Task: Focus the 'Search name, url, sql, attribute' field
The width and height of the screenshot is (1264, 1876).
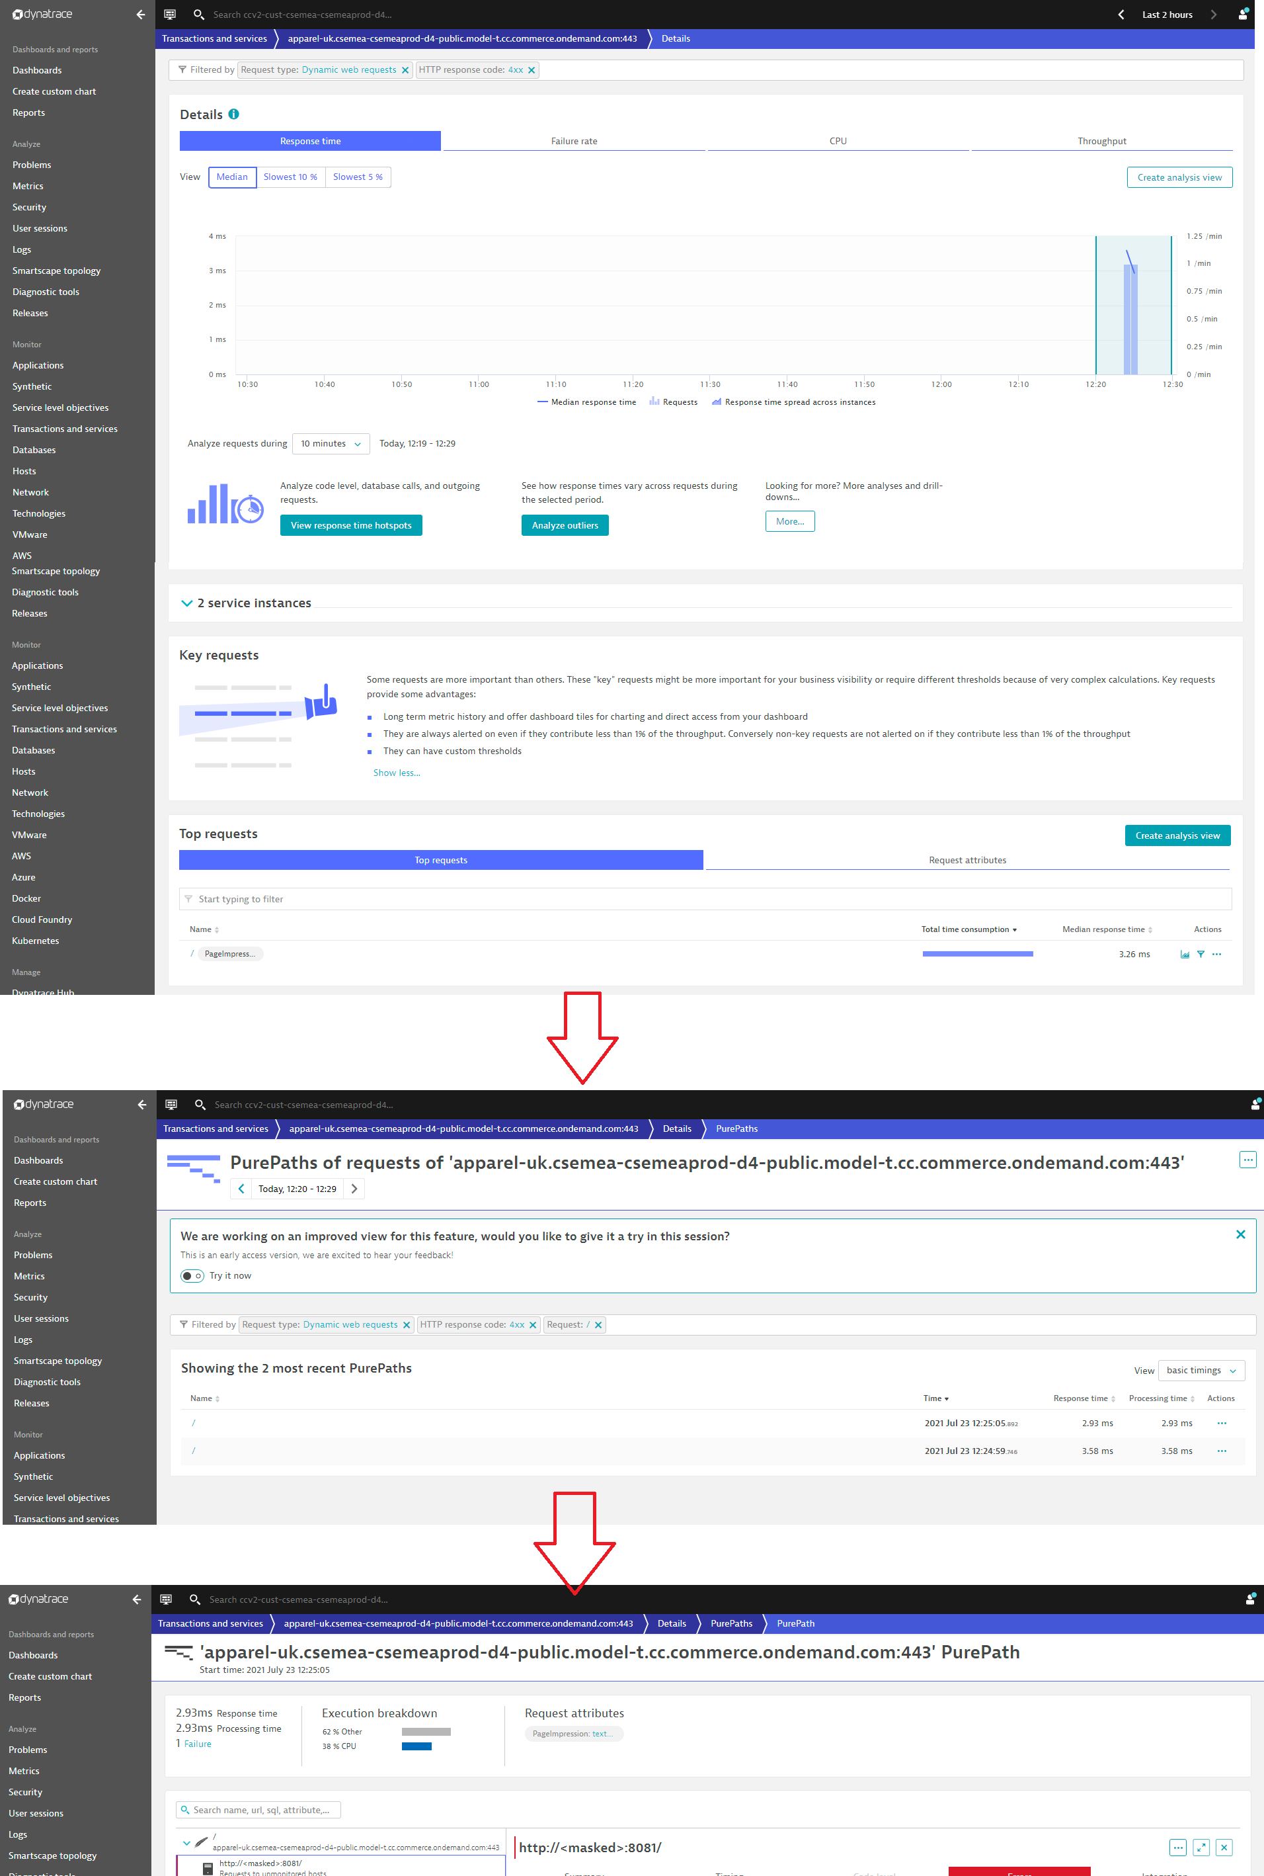Action: click(258, 1810)
